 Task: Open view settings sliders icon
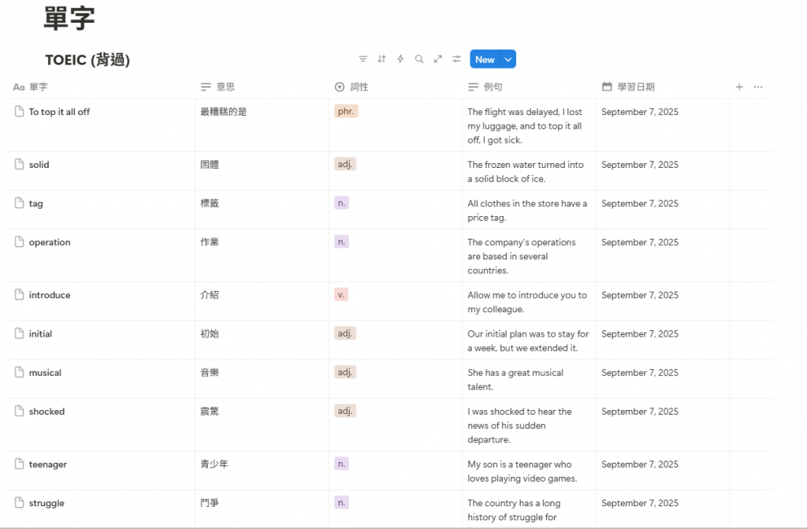pyautogui.click(x=457, y=59)
